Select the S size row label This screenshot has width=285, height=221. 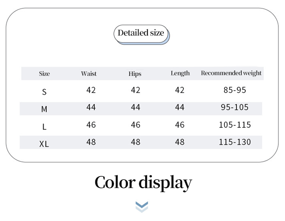point(44,92)
